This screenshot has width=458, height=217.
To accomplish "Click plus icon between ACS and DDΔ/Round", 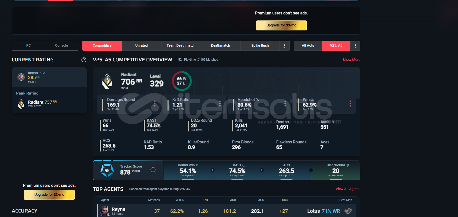I will [x=311, y=170].
